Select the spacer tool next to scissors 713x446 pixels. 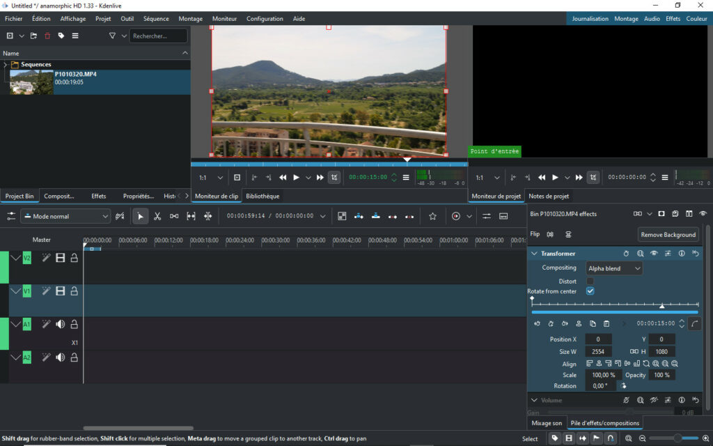(x=174, y=216)
